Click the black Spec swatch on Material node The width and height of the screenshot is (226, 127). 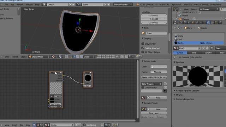coord(52,102)
